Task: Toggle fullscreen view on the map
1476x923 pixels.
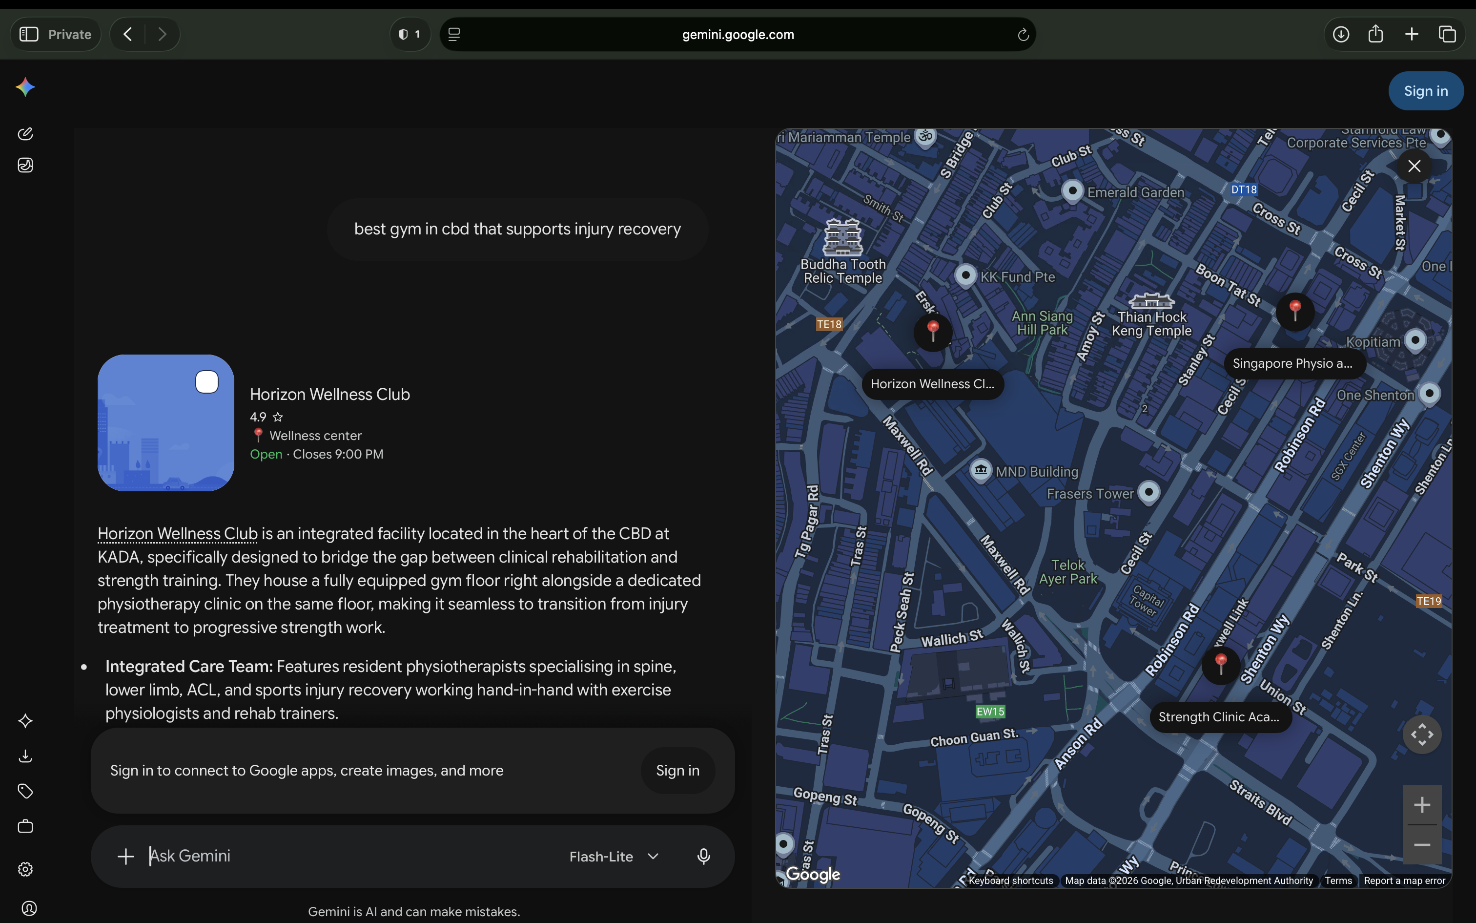Action: 1422,734
